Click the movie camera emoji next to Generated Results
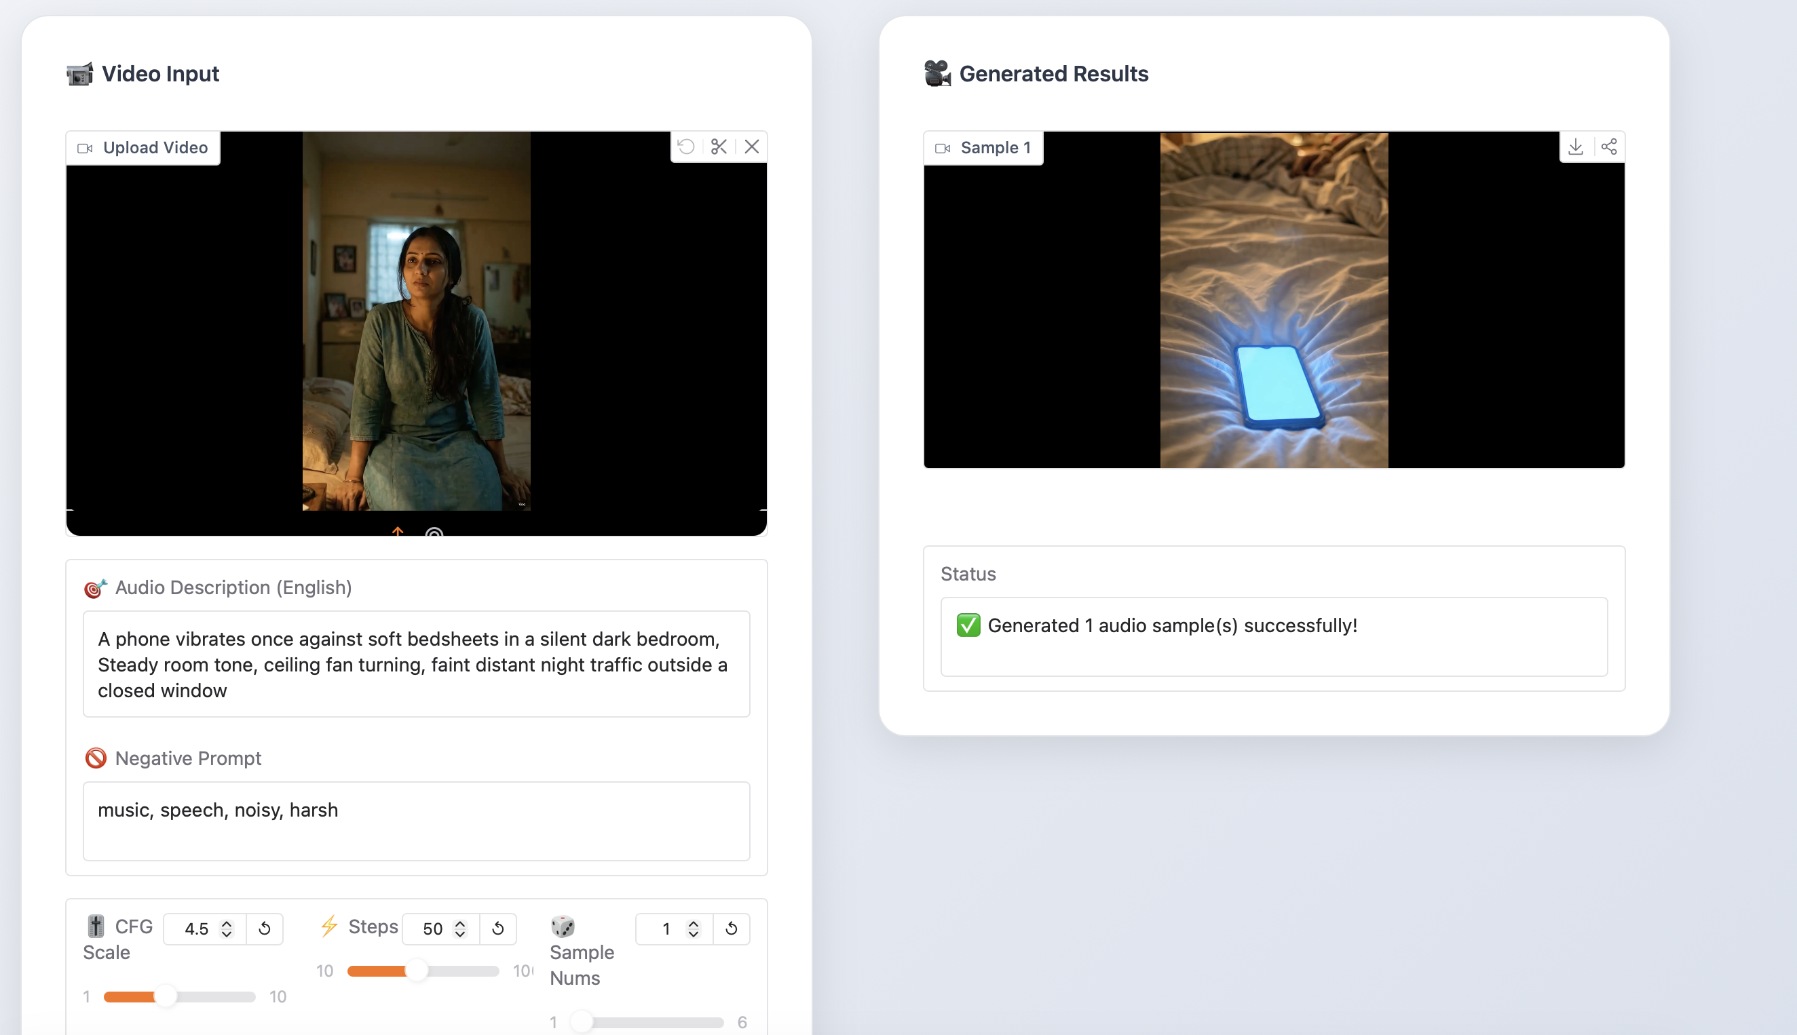Screen dimensions: 1797x1035 pyautogui.click(x=937, y=74)
